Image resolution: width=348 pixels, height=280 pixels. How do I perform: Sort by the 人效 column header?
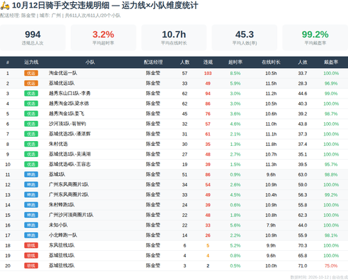click(x=303, y=62)
